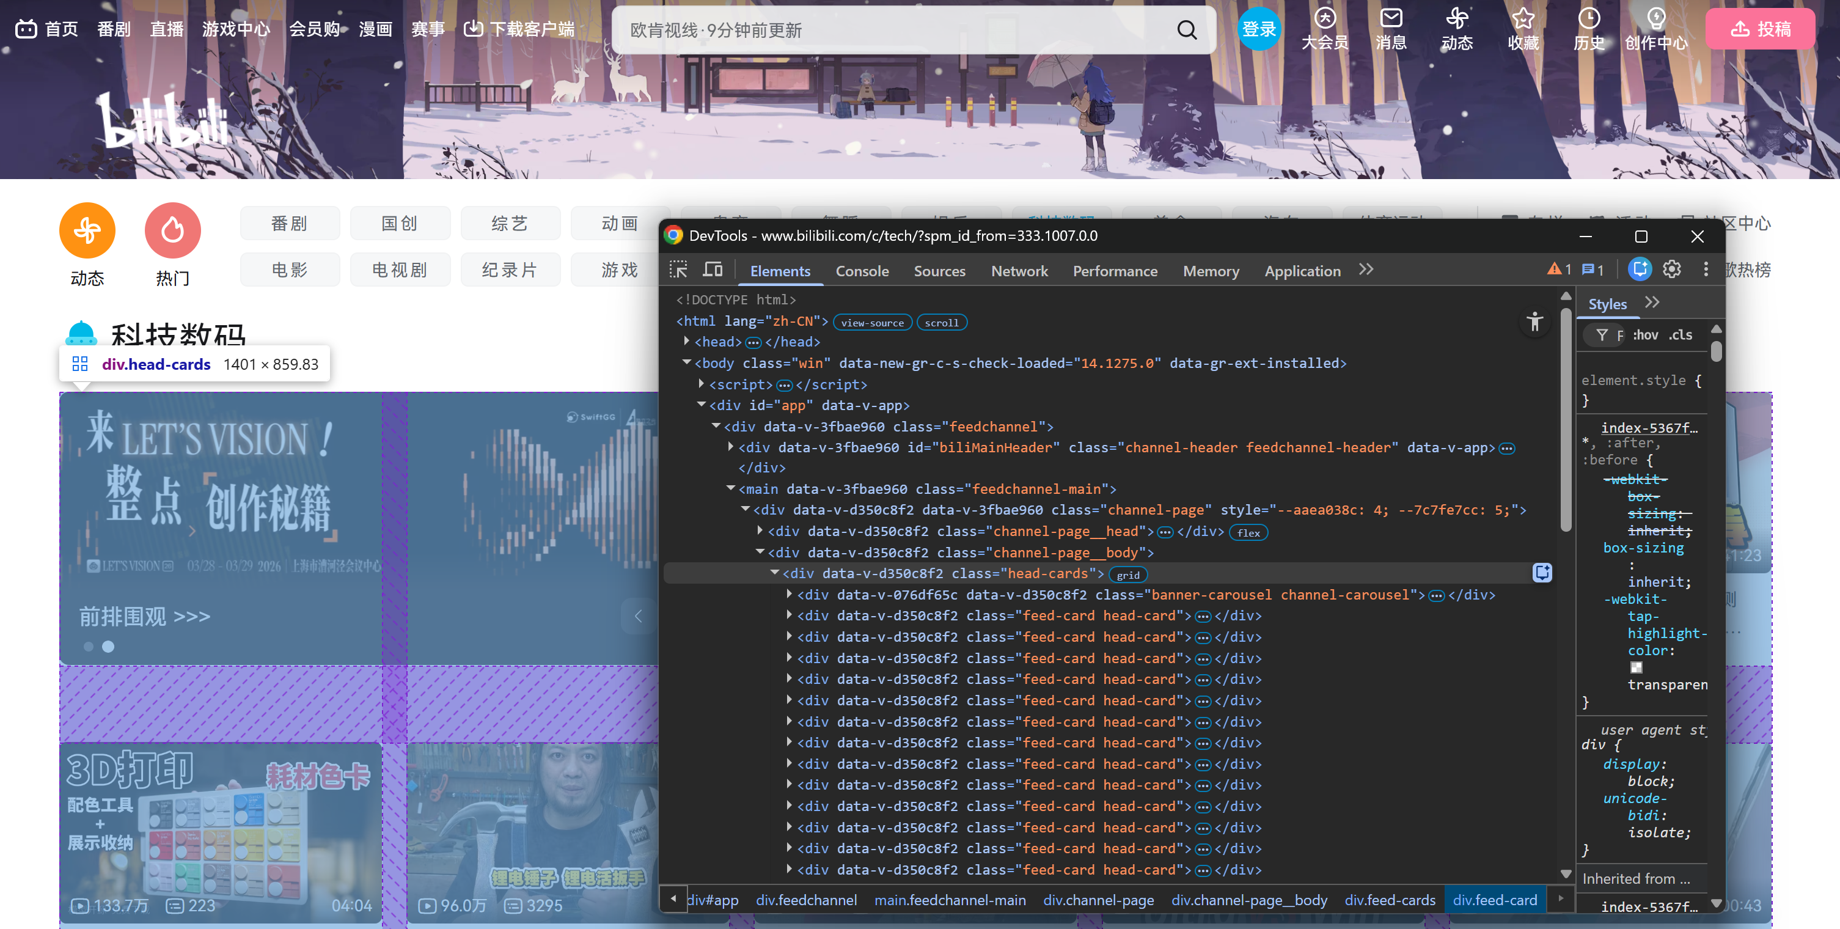
Task: Click the 登录 login button
Action: [x=1259, y=29]
